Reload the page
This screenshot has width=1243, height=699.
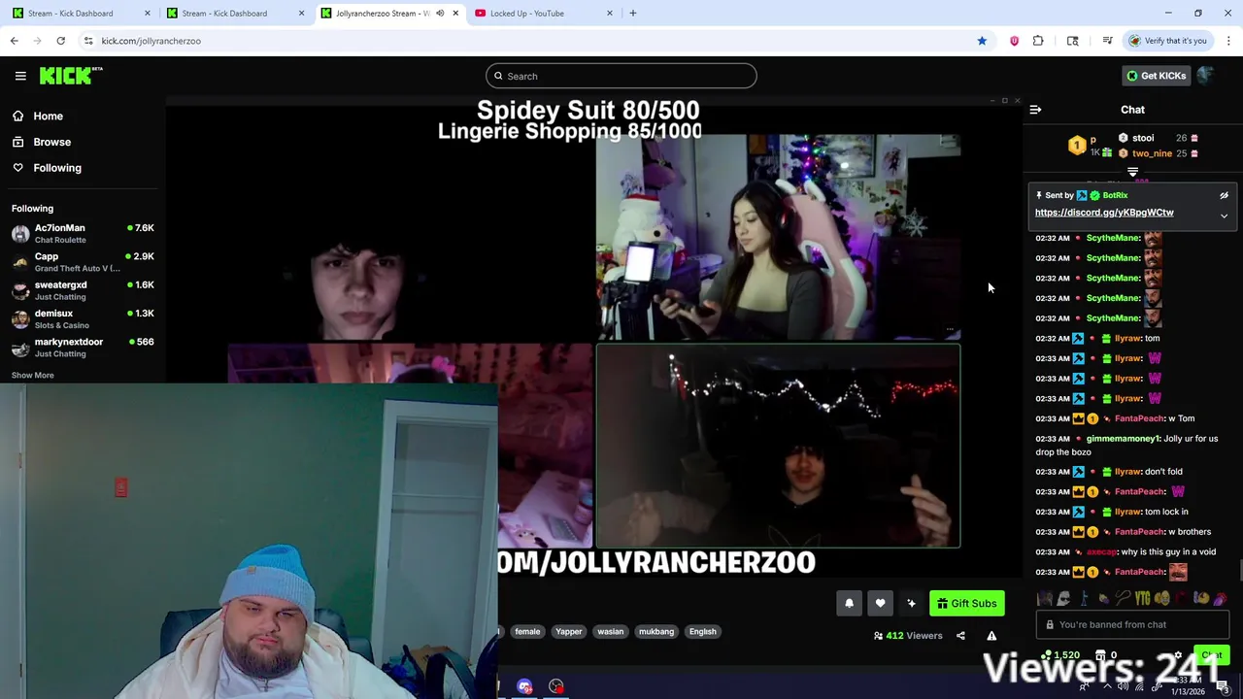60,41
